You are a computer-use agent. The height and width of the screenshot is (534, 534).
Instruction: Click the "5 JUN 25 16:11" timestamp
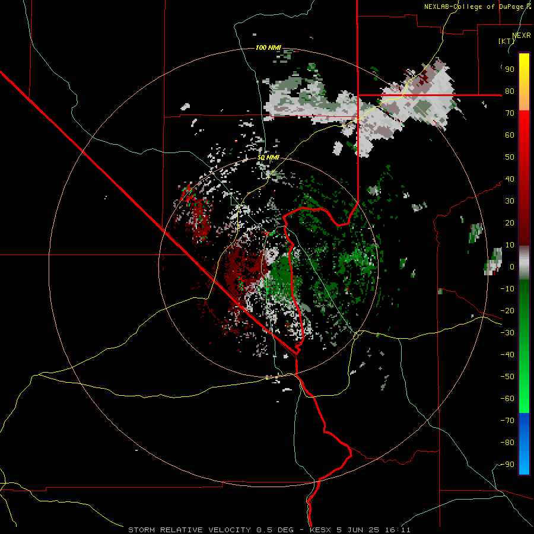(x=374, y=530)
